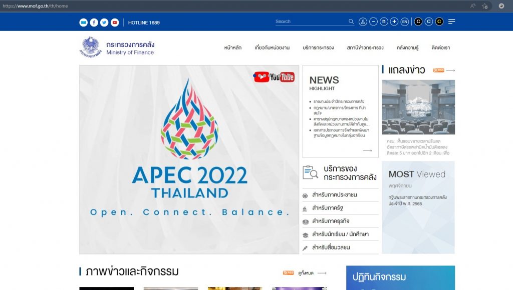Click the user profile icon in the top bar
This screenshot has width=513, height=290.
coord(363,21)
